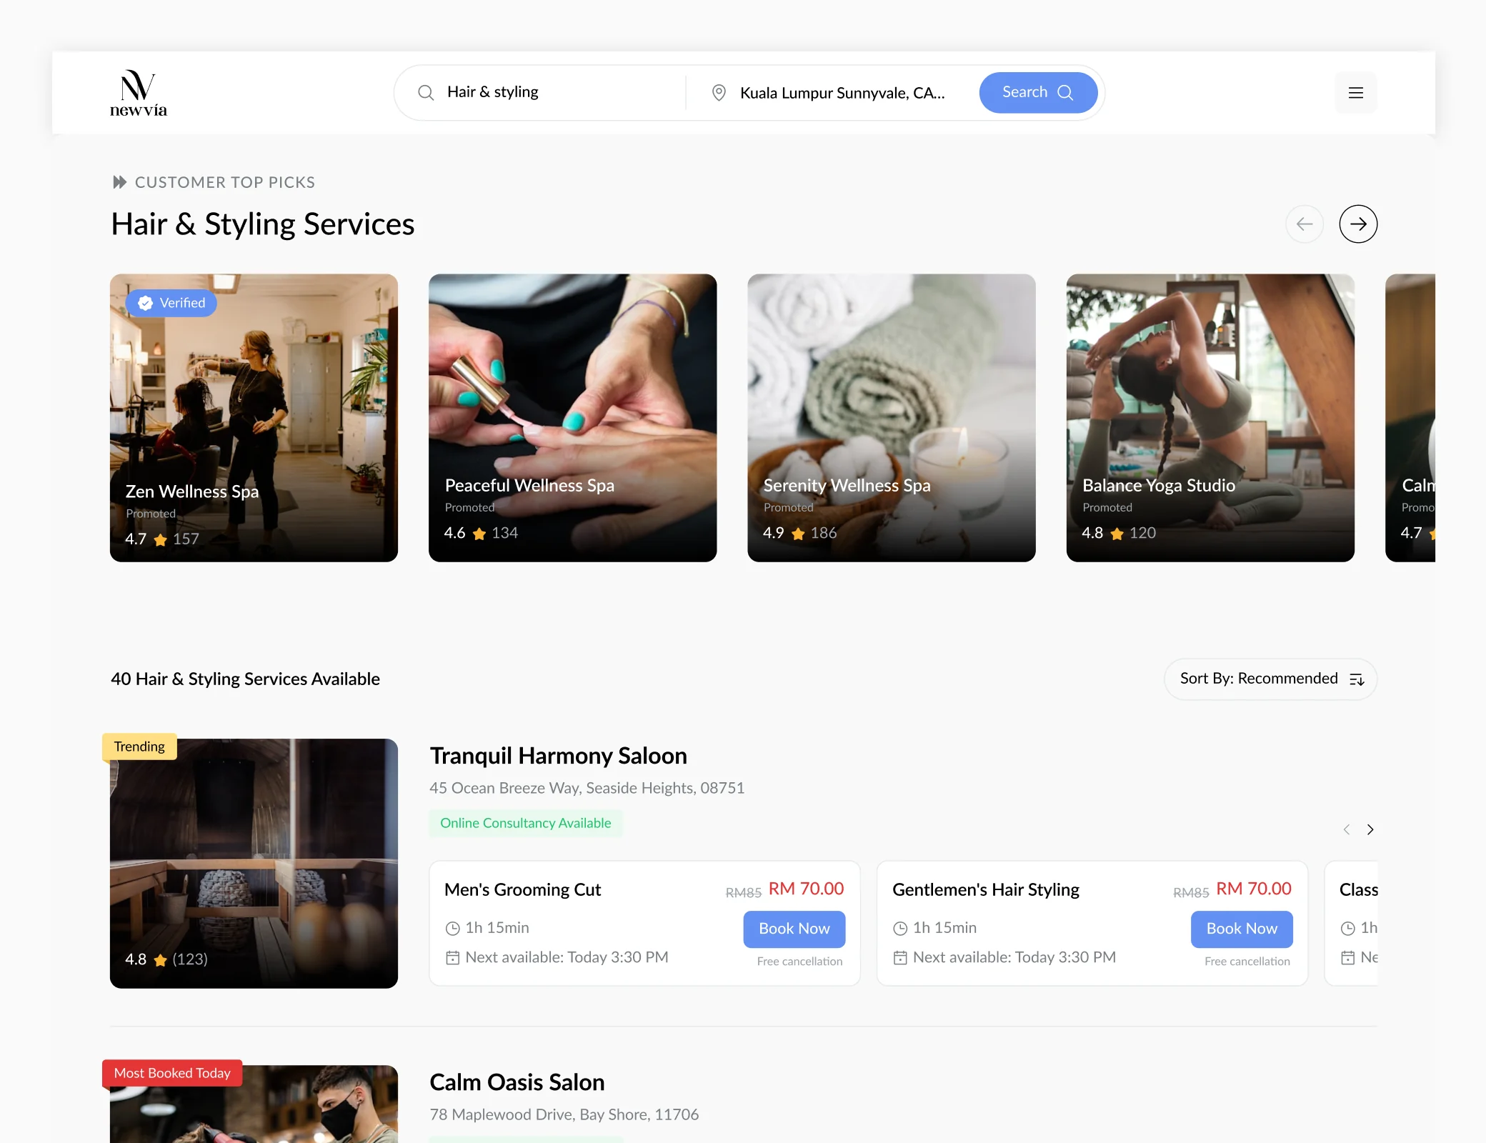Click calendar icon on Gentlemen's Hair Styling
Image resolution: width=1486 pixels, height=1143 pixels.
900,958
